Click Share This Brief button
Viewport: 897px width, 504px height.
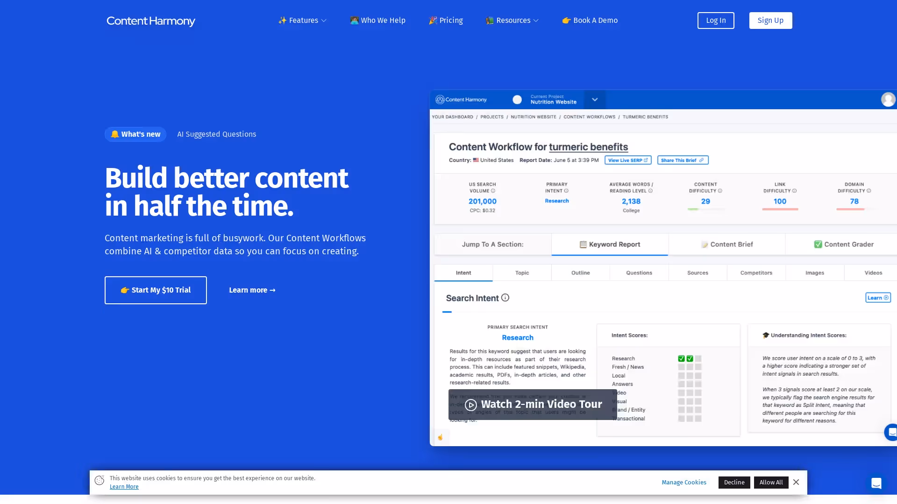pyautogui.click(x=683, y=160)
